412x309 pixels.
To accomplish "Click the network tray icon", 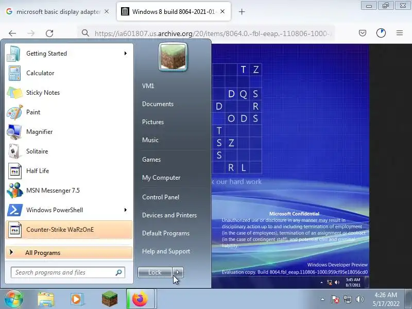I will click(x=347, y=299).
